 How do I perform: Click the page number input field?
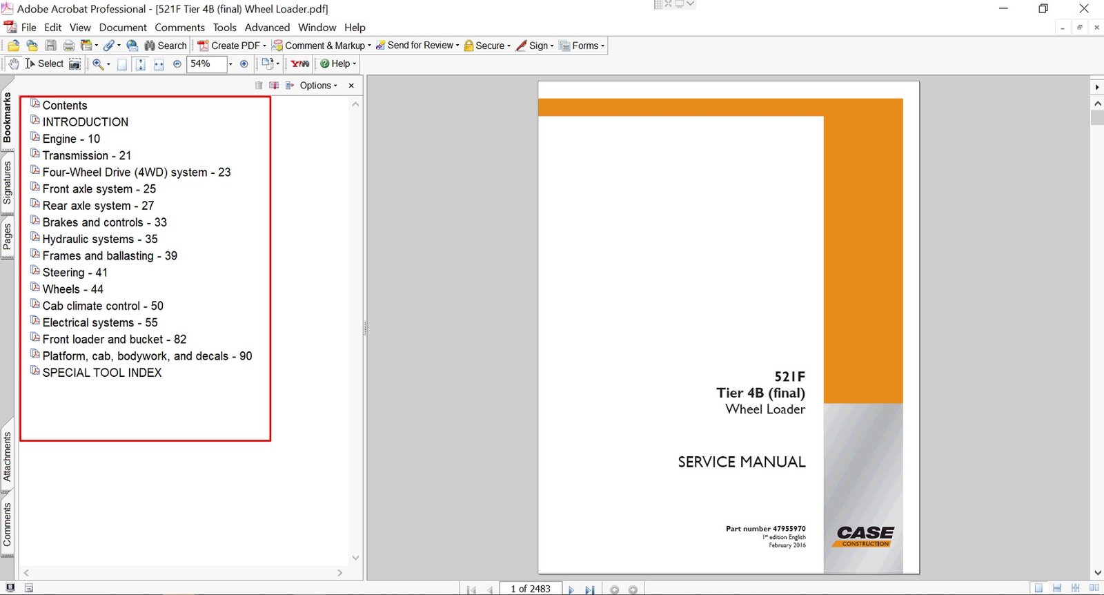(531, 589)
